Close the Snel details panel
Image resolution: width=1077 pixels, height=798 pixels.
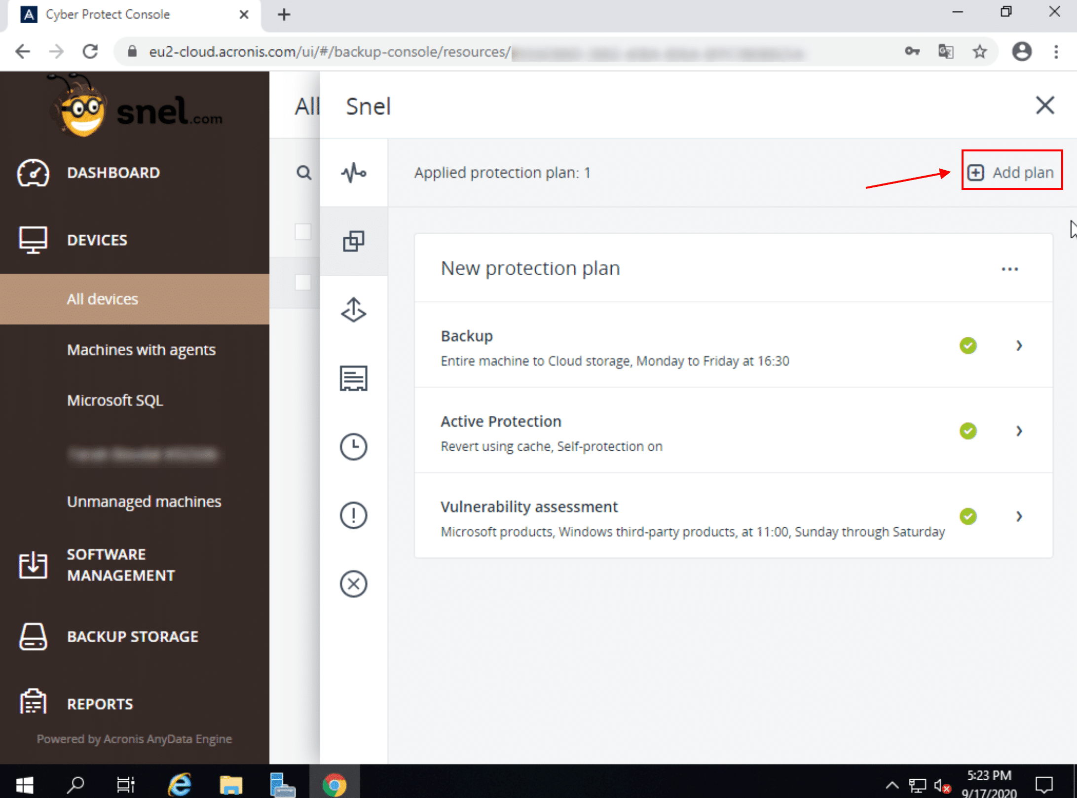click(1044, 106)
